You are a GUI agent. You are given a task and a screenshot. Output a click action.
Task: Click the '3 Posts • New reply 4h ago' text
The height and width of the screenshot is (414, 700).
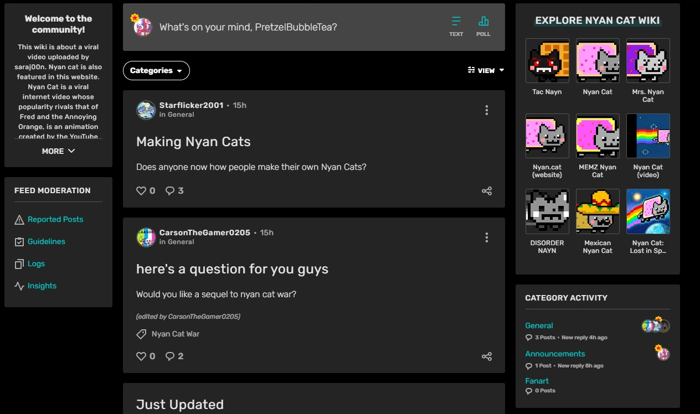click(x=570, y=338)
